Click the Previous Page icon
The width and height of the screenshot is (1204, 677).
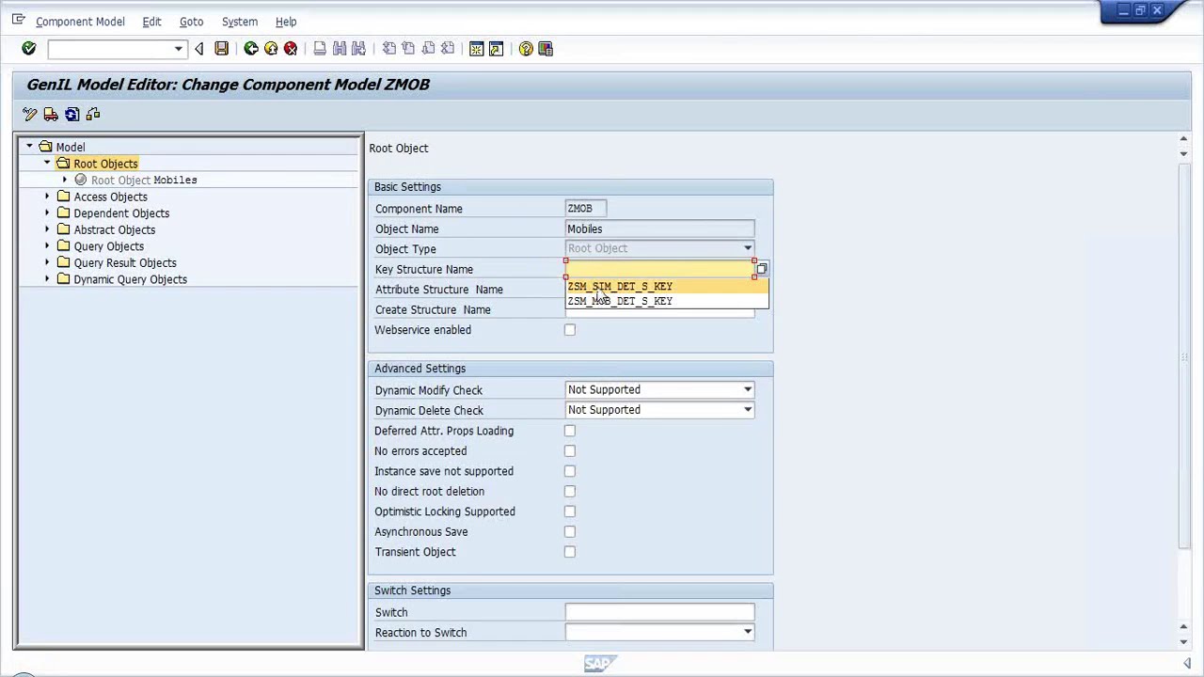[408, 48]
